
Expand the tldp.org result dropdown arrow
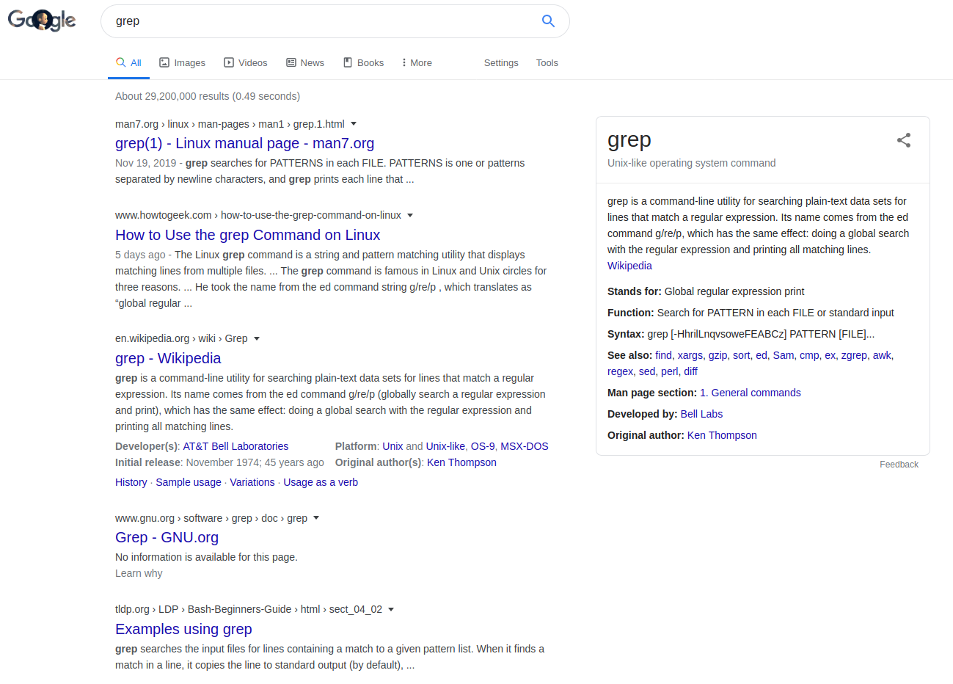(391, 609)
